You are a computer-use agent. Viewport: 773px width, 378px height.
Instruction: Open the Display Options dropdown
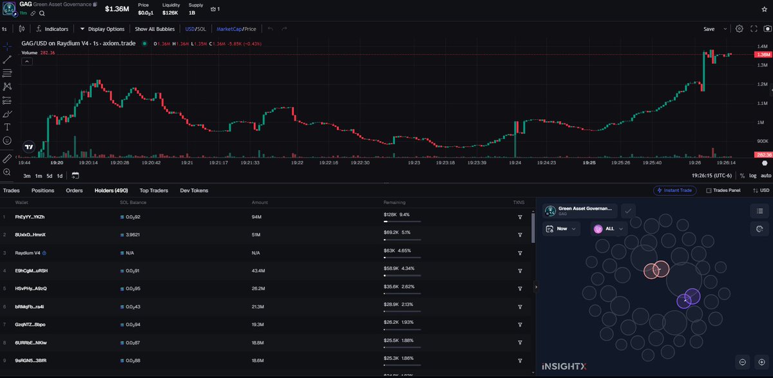102,29
